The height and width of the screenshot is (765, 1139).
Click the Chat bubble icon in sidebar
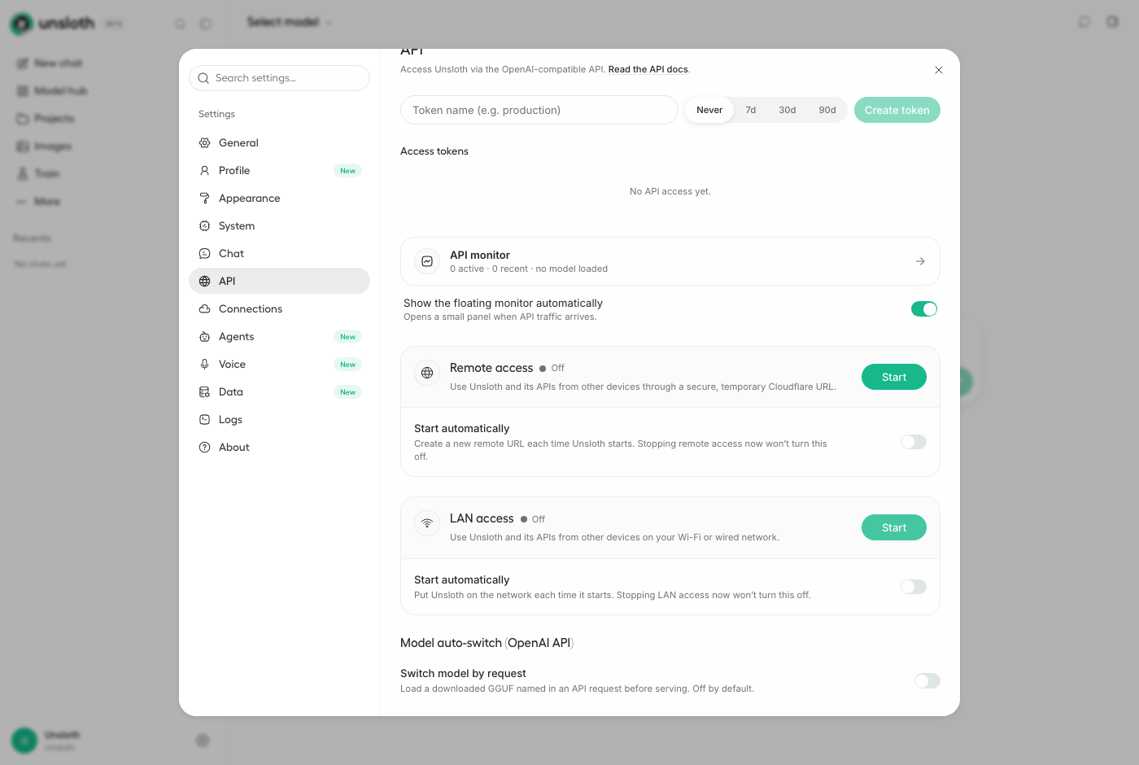(205, 253)
